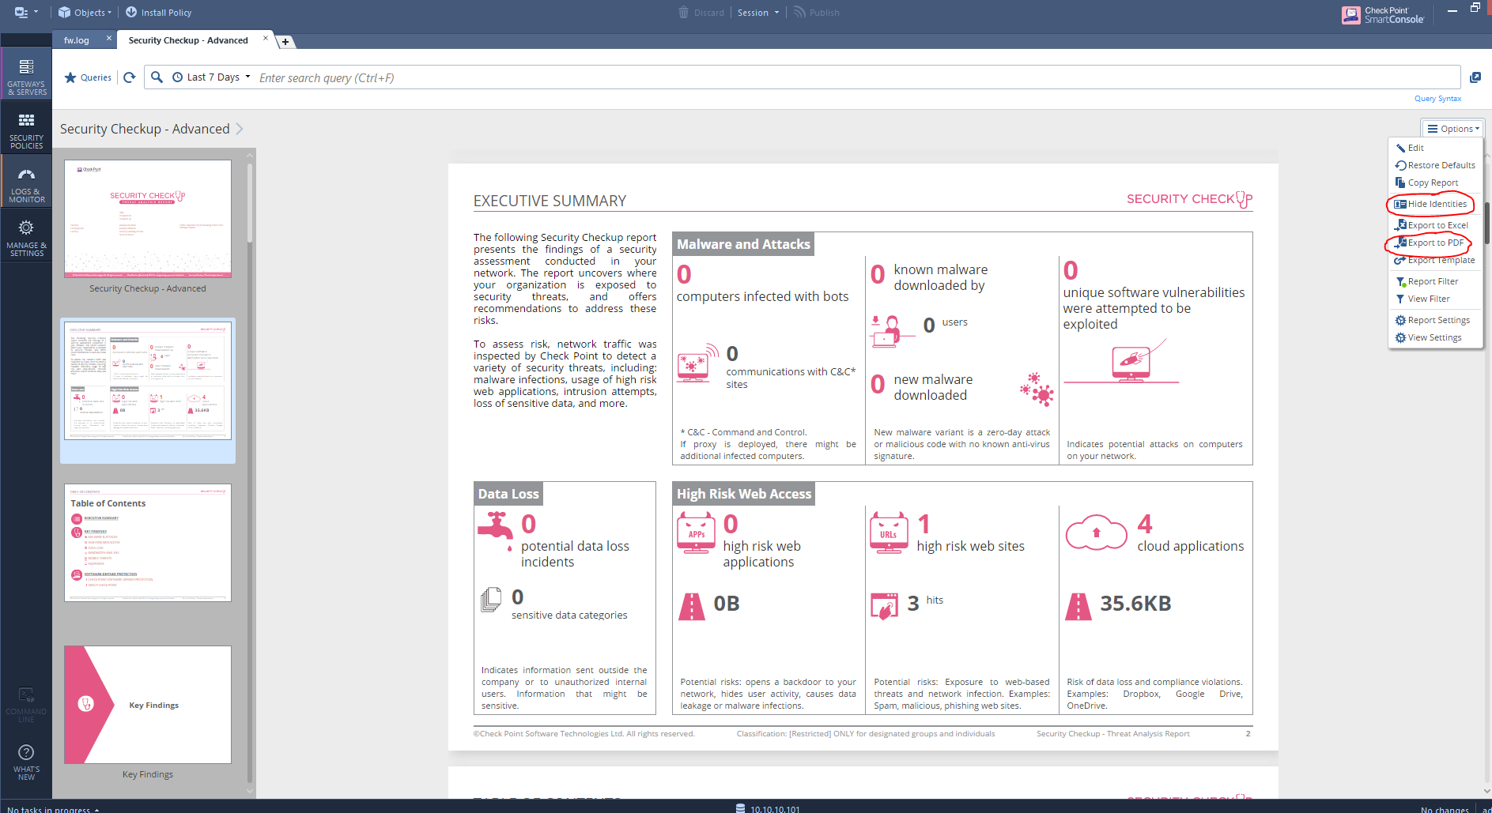Viewport: 1492px width, 813px height.
Task: Open the Options menu
Action: tap(1452, 129)
